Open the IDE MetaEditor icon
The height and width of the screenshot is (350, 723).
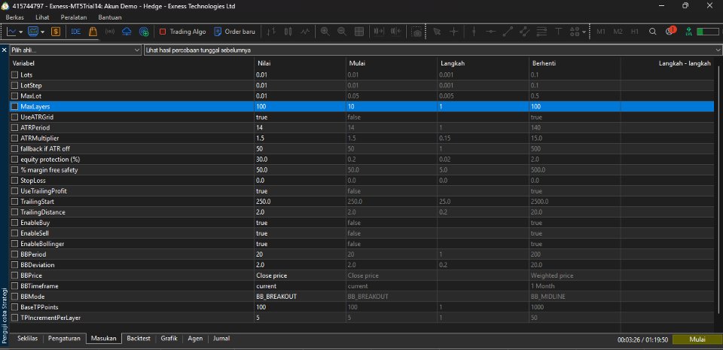click(x=76, y=32)
